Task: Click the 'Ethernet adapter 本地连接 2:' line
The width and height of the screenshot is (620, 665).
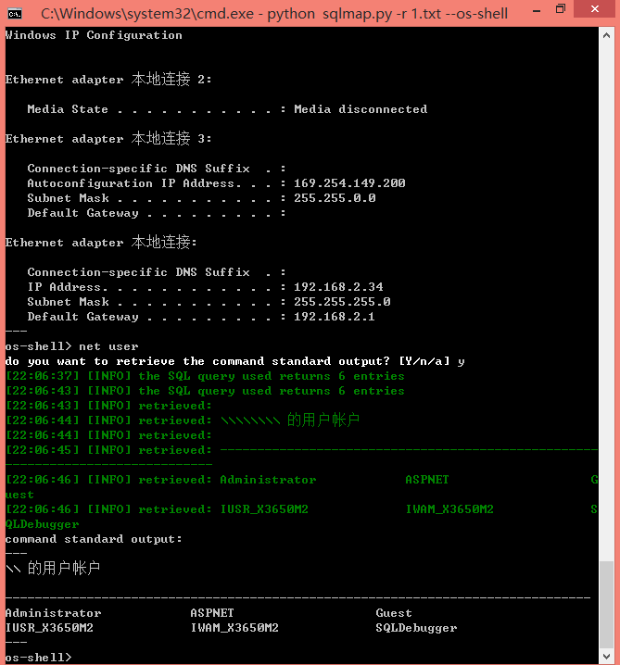Action: click(108, 80)
